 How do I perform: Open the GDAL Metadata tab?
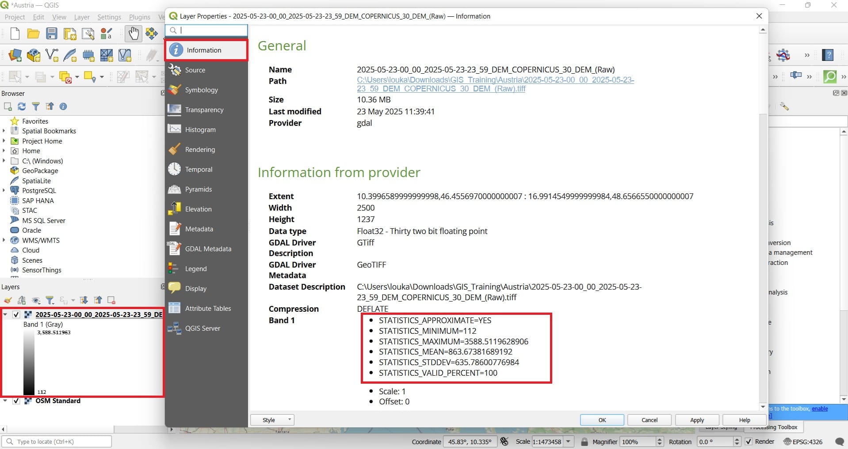pos(206,249)
